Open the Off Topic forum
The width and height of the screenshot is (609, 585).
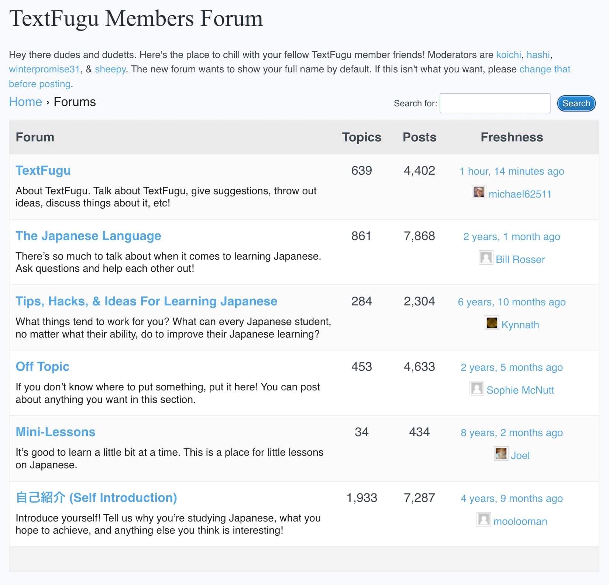(x=42, y=367)
